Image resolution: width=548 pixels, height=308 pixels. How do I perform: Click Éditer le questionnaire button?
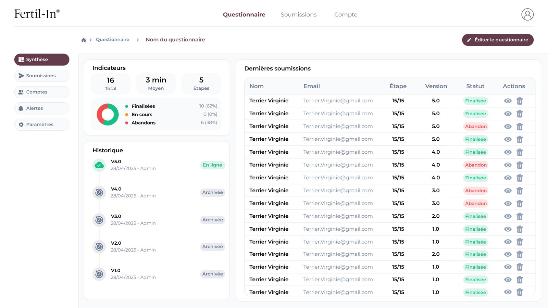click(498, 40)
